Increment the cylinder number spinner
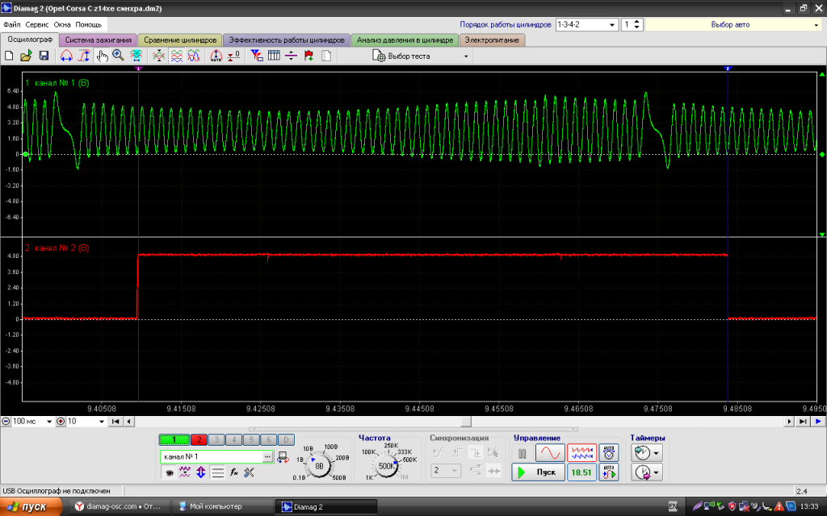 636,22
